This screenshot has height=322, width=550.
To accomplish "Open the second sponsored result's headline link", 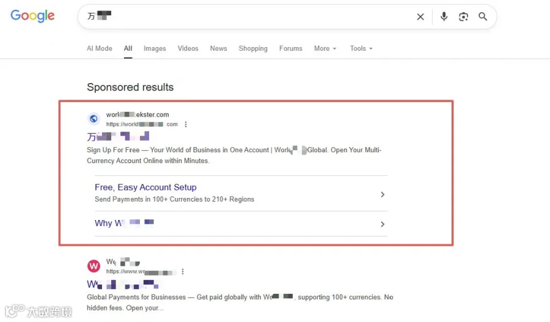I will [x=123, y=284].
